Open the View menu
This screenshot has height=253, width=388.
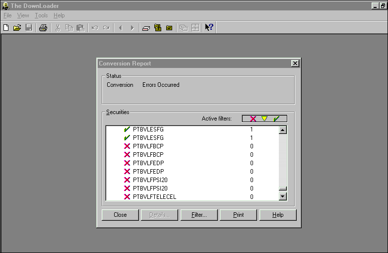(x=23, y=15)
